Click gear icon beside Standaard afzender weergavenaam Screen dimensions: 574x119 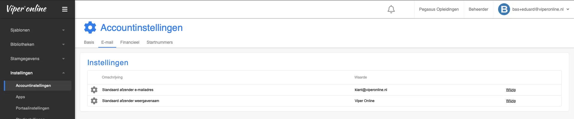point(94,101)
